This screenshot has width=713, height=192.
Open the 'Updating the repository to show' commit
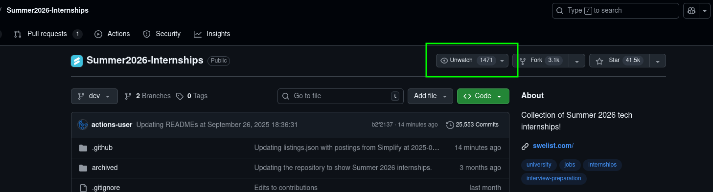343,168
